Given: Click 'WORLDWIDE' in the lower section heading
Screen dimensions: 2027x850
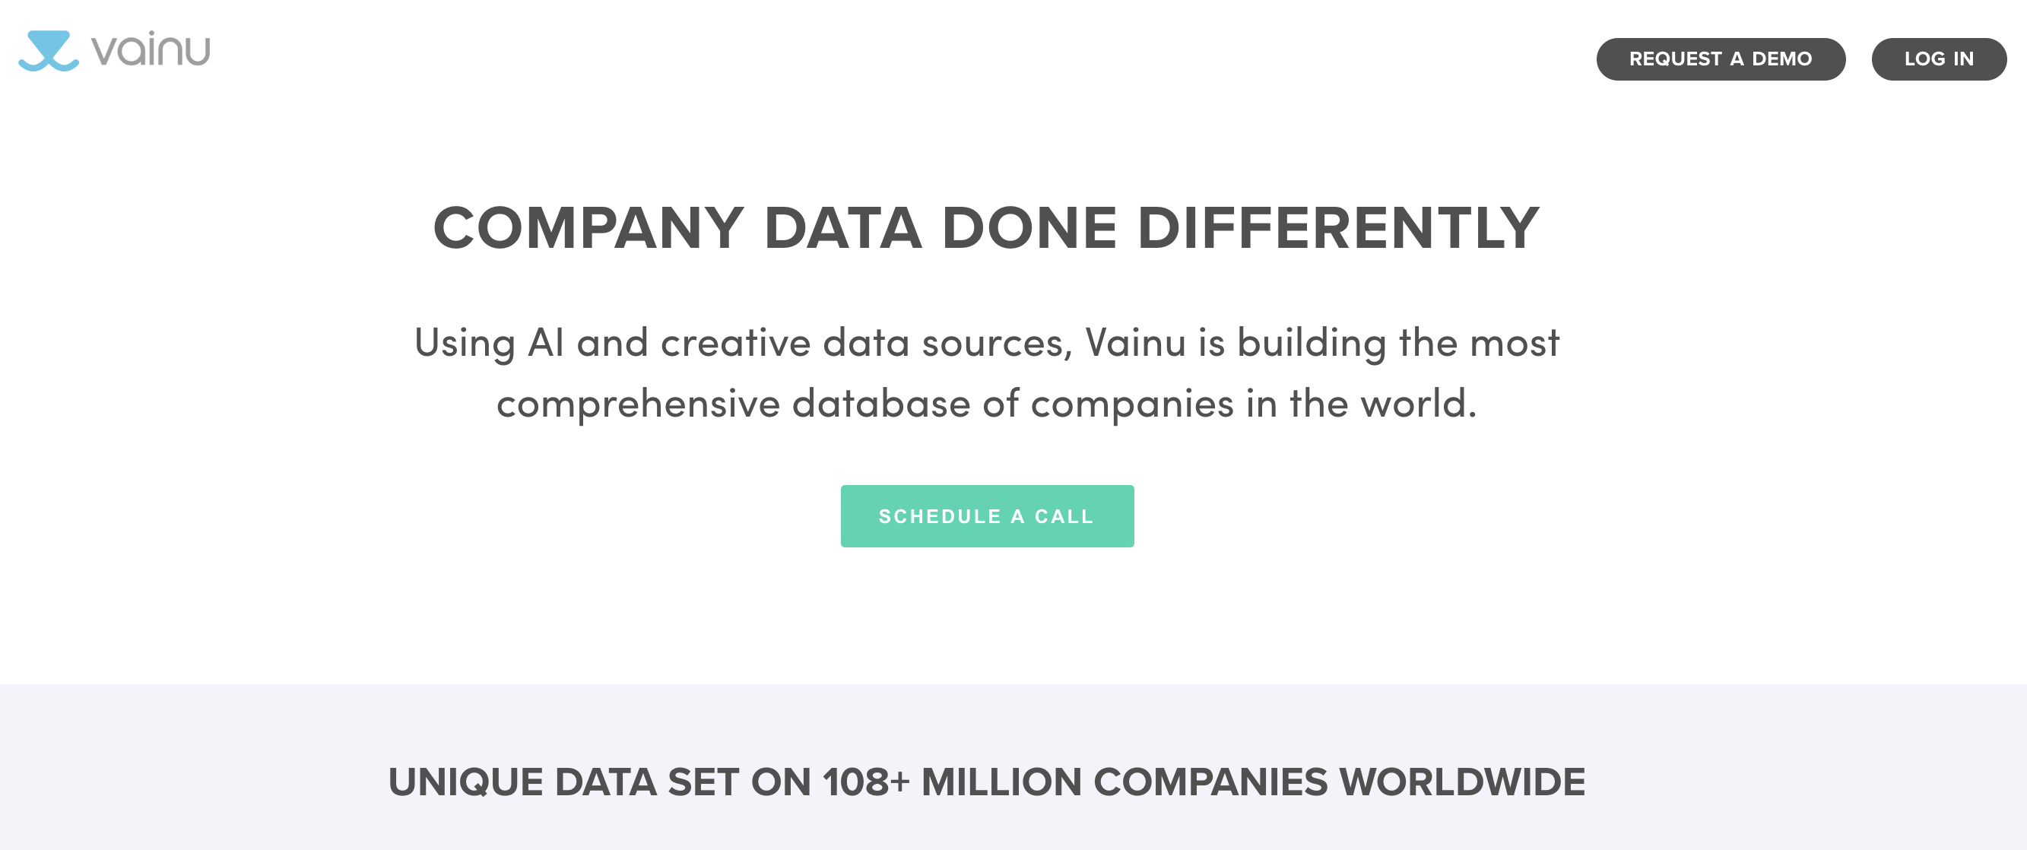Looking at the screenshot, I should pos(1462,782).
